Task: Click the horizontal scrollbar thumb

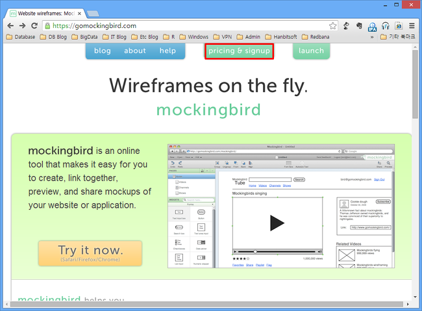Action: [206, 304]
